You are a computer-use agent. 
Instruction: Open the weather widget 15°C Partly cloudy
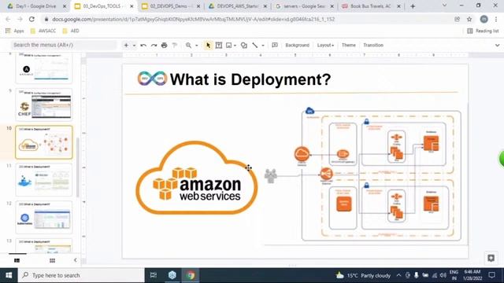363,275
